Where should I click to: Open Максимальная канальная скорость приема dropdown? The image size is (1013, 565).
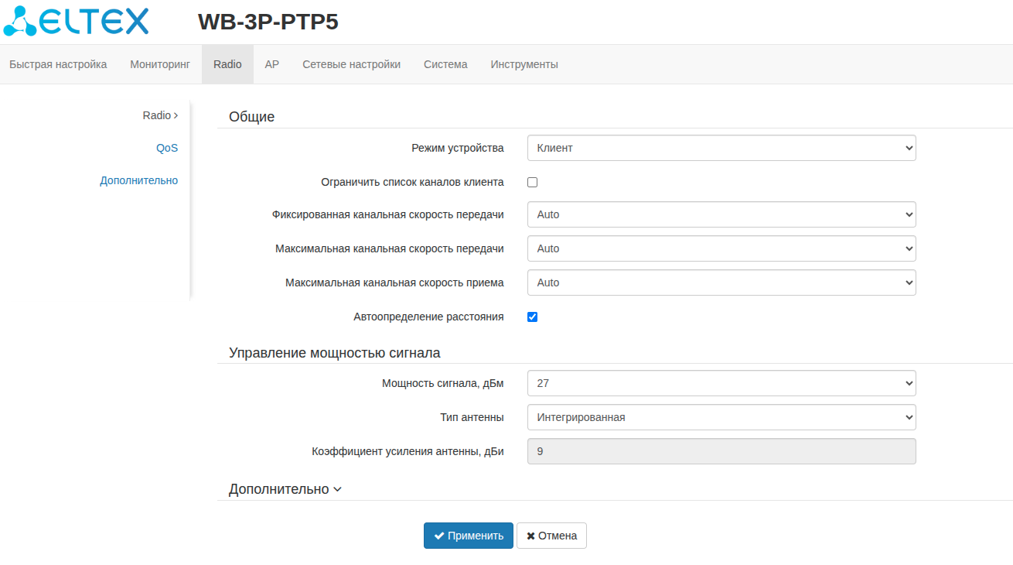coord(721,282)
